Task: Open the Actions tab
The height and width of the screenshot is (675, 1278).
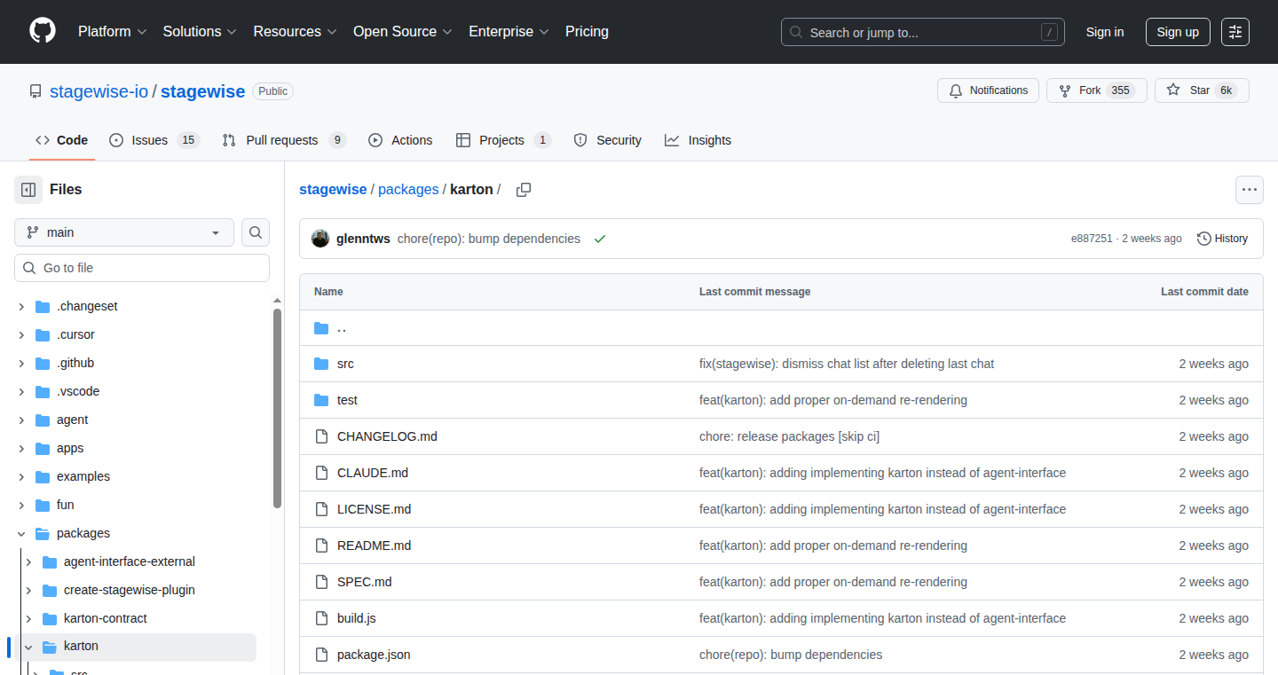Action: pyautogui.click(x=400, y=140)
